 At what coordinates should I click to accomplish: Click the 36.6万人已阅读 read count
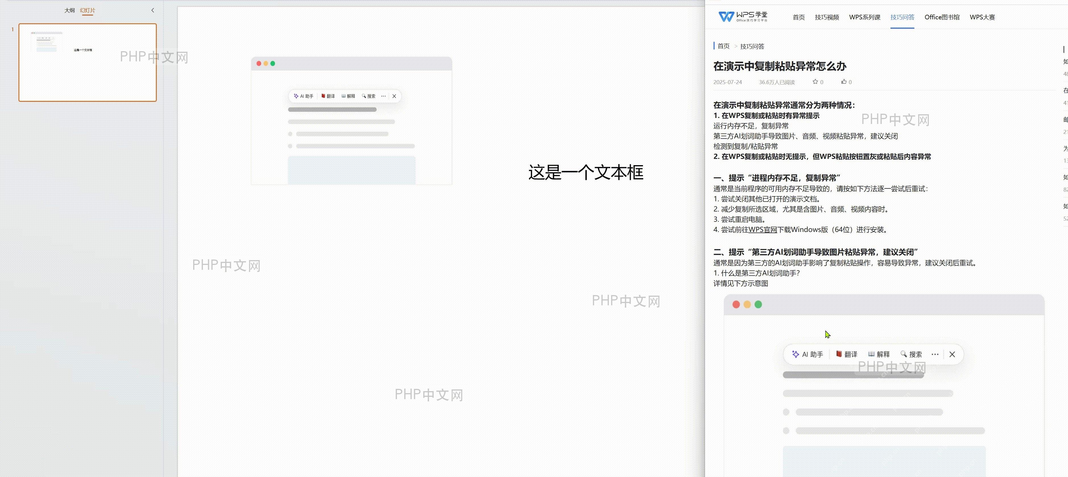click(777, 82)
